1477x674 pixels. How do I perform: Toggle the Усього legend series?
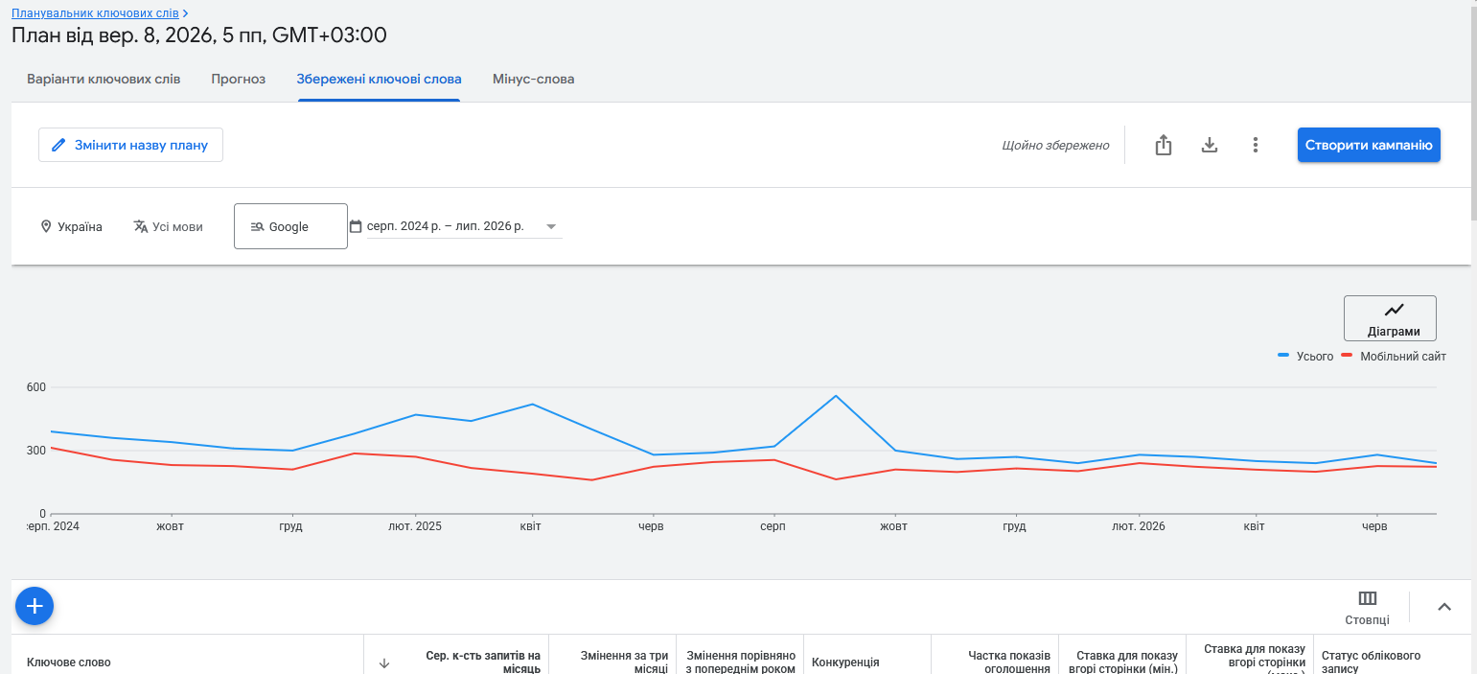click(1305, 356)
